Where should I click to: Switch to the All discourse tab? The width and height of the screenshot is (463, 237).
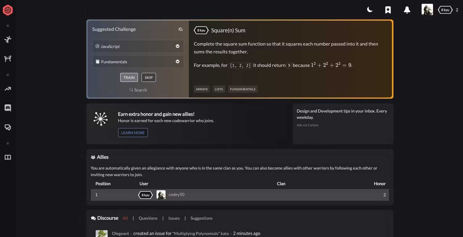125,218
